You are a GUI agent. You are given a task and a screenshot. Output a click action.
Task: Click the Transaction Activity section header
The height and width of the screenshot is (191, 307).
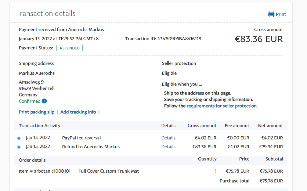[x=40, y=126]
